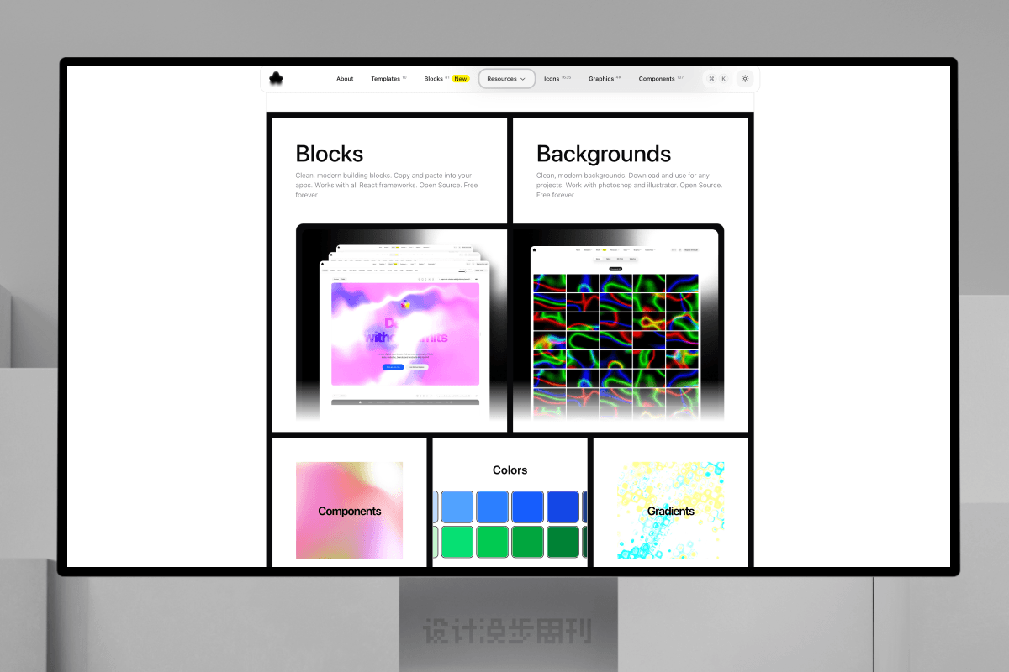Click the Blocks preview pink gradient screenshot

pyautogui.click(x=404, y=334)
